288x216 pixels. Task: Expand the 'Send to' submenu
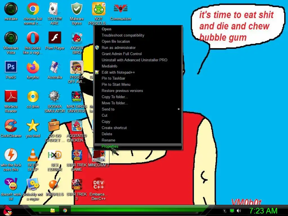(138, 109)
